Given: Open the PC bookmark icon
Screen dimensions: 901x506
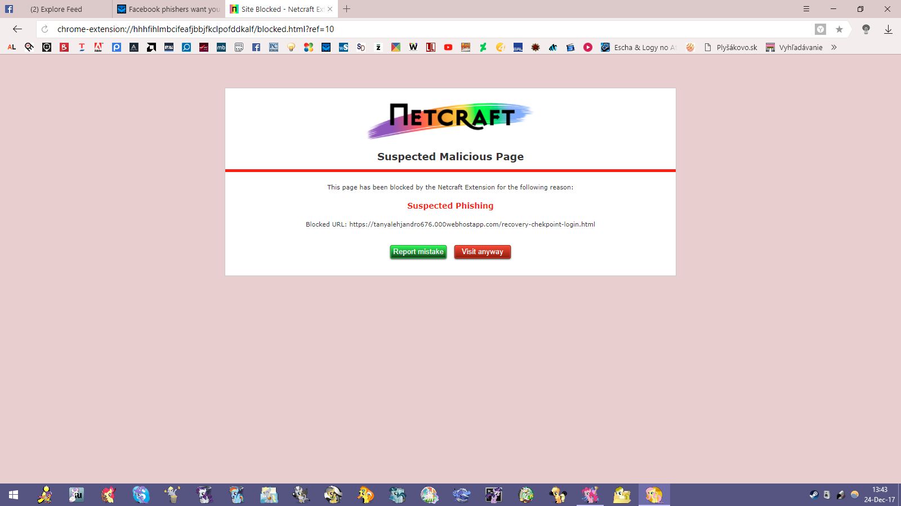Looking at the screenshot, I should point(274,47).
